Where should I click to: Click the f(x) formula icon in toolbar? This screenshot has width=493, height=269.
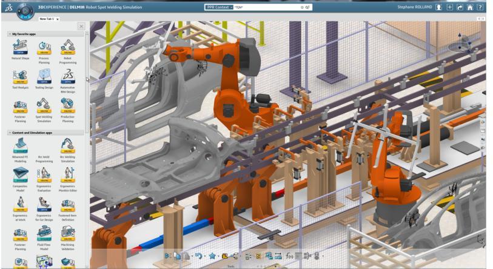pos(289,256)
